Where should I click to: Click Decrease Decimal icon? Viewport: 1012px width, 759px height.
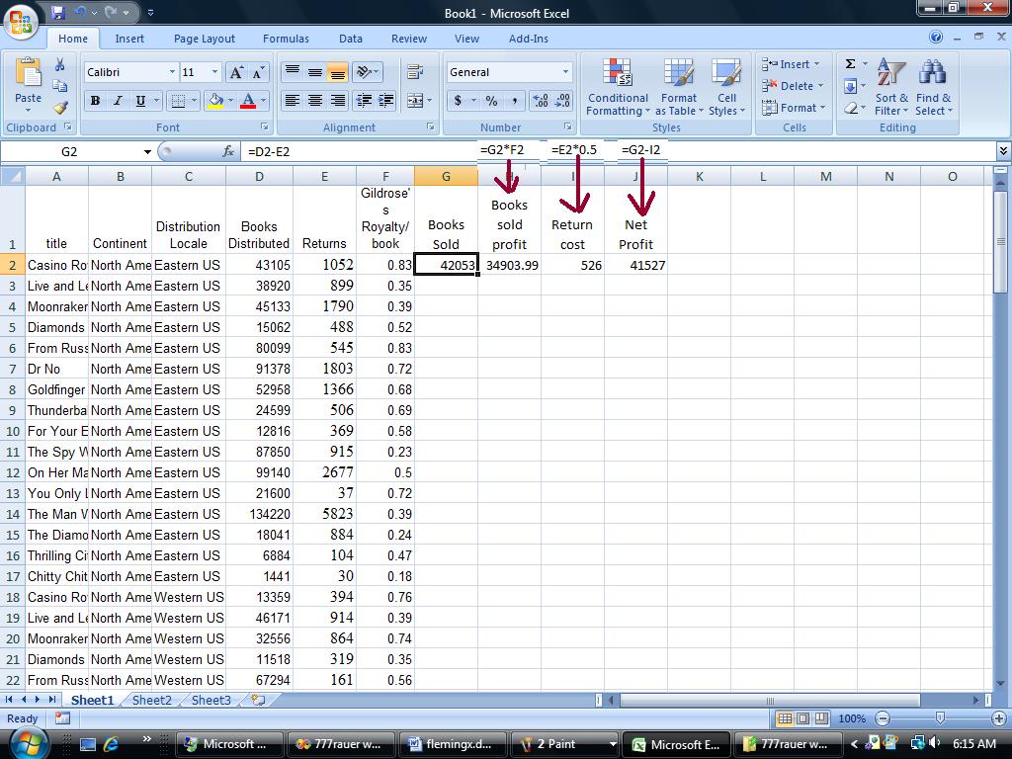tap(562, 101)
